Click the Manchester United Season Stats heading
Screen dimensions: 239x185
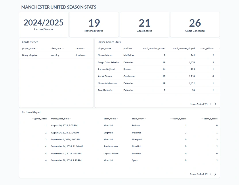[59, 7]
